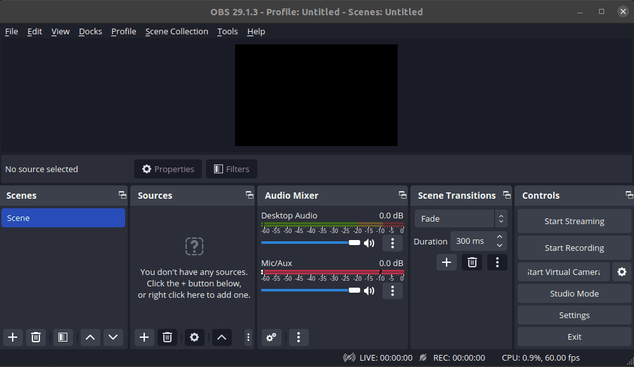Screen dimensions: 634x367
Task: Move source up using the up arrow icon
Action: tap(221, 337)
